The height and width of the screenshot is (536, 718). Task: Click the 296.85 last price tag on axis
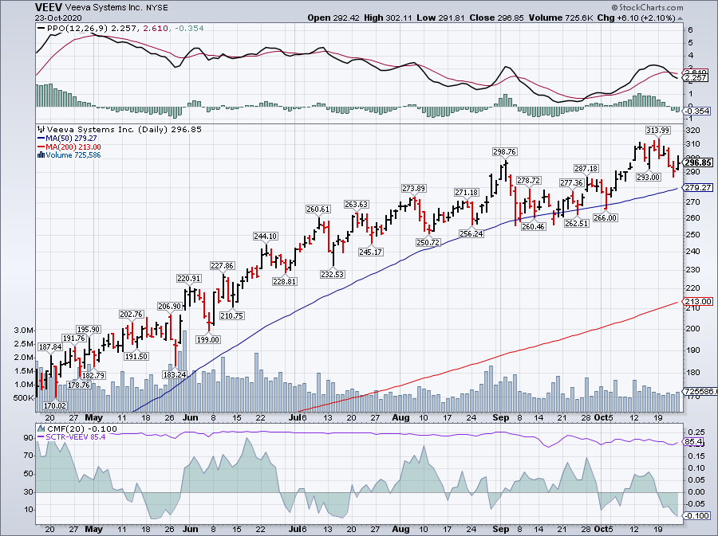pyautogui.click(x=698, y=162)
